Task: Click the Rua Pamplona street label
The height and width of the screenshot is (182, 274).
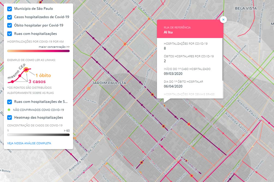Action: (105, 163)
